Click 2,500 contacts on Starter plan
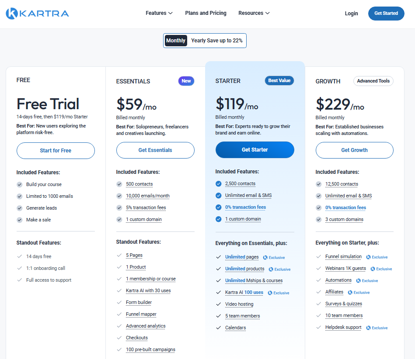Image resolution: width=415 pixels, height=359 pixels. pos(241,183)
